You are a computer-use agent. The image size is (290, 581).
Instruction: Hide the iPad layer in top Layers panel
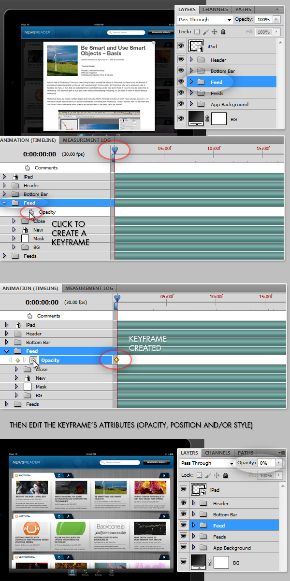tap(181, 46)
